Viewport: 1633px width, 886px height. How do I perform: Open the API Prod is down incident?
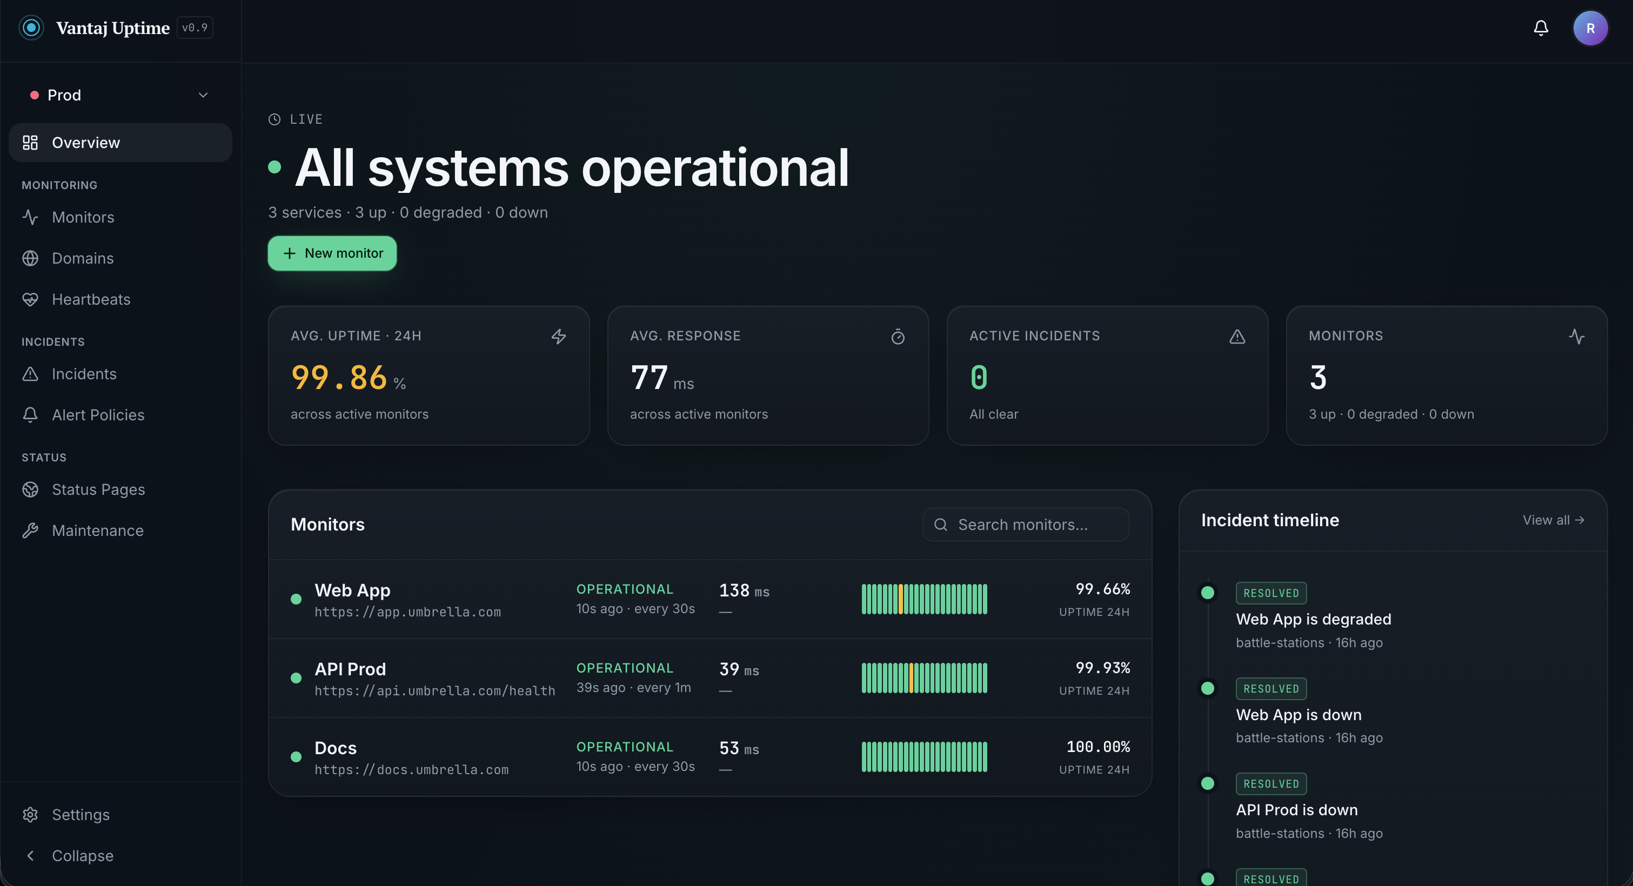pos(1296,810)
